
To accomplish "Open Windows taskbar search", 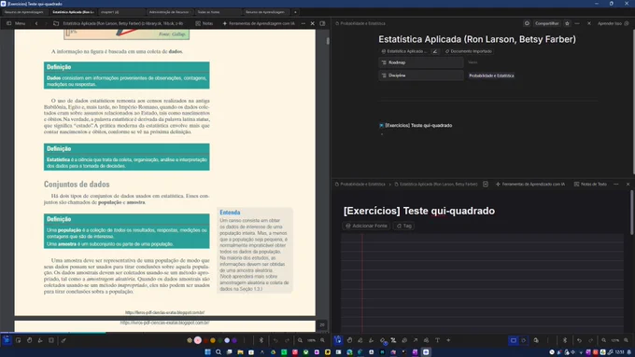I will (x=219, y=352).
